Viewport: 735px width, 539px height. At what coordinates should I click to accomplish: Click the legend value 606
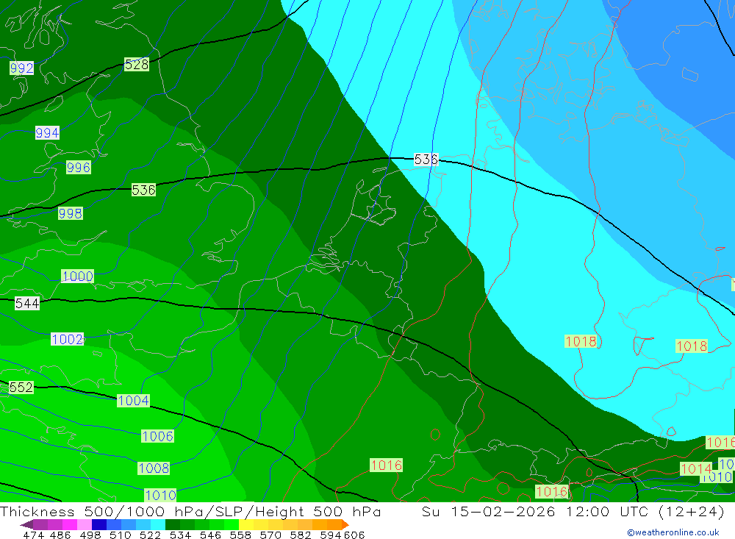pos(354,535)
